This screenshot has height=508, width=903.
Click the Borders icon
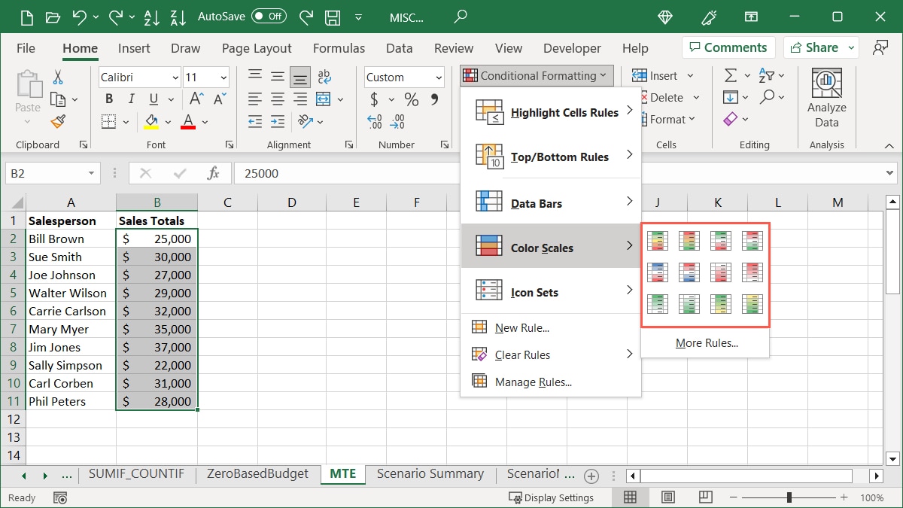pyautogui.click(x=109, y=121)
